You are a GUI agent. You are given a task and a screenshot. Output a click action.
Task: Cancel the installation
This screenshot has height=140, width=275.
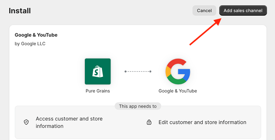coord(204,11)
